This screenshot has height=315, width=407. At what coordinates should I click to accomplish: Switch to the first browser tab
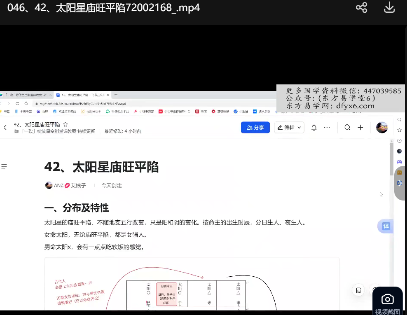pyautogui.click(x=26, y=95)
